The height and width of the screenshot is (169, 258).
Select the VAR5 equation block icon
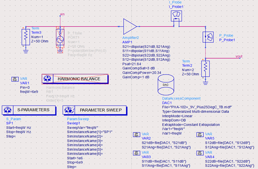coord(200,134)
